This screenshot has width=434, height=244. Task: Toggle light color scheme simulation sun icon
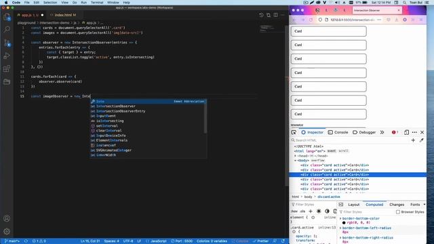[x=319, y=211]
